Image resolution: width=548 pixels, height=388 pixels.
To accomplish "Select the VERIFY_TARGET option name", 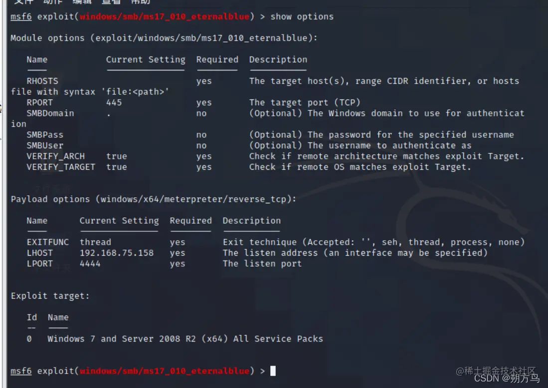I will 61,167.
